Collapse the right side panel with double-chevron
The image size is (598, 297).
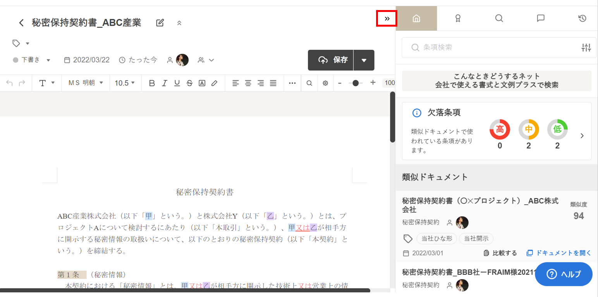387,19
